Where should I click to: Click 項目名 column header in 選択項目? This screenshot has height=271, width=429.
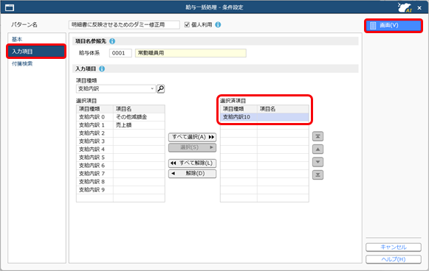[139, 109]
